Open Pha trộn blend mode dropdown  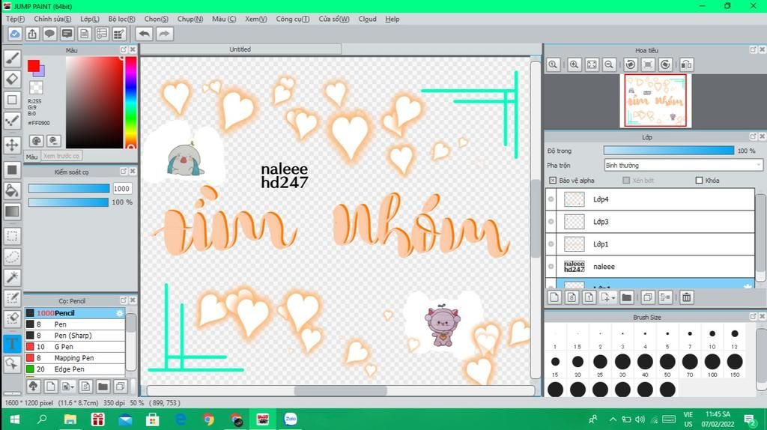[683, 166]
